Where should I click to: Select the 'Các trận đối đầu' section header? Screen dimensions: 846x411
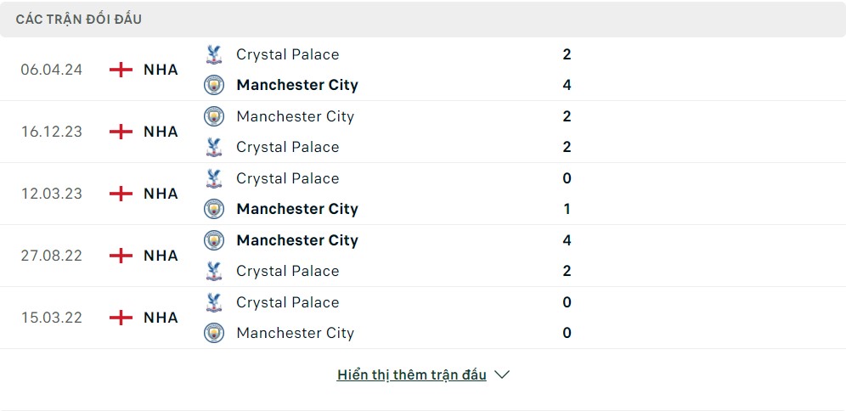[79, 19]
